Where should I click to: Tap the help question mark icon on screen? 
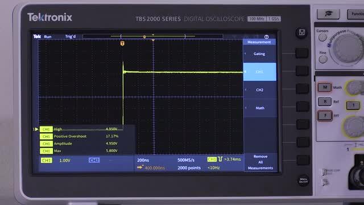[x=266, y=36]
